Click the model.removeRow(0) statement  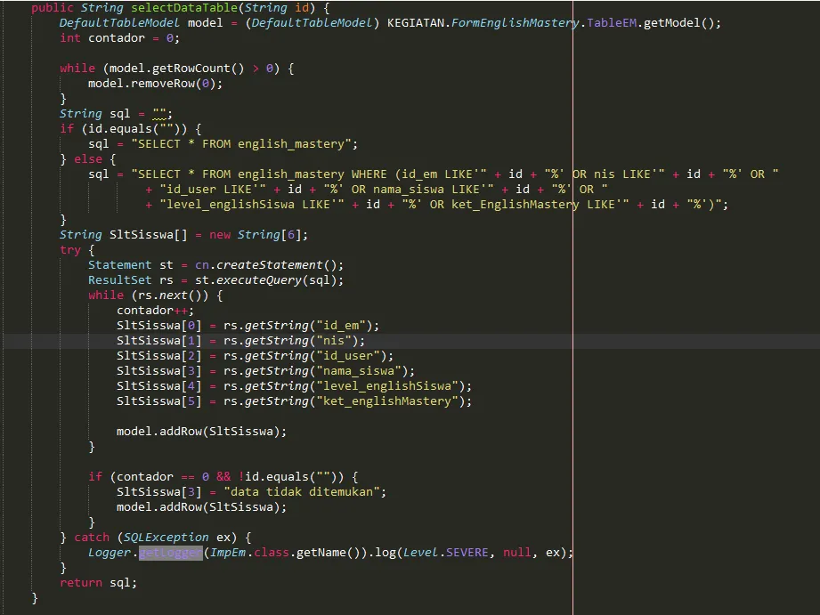pyautogui.click(x=155, y=84)
